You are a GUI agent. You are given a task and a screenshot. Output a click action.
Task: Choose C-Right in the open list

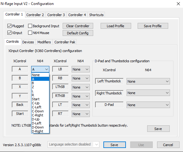tap(40, 115)
